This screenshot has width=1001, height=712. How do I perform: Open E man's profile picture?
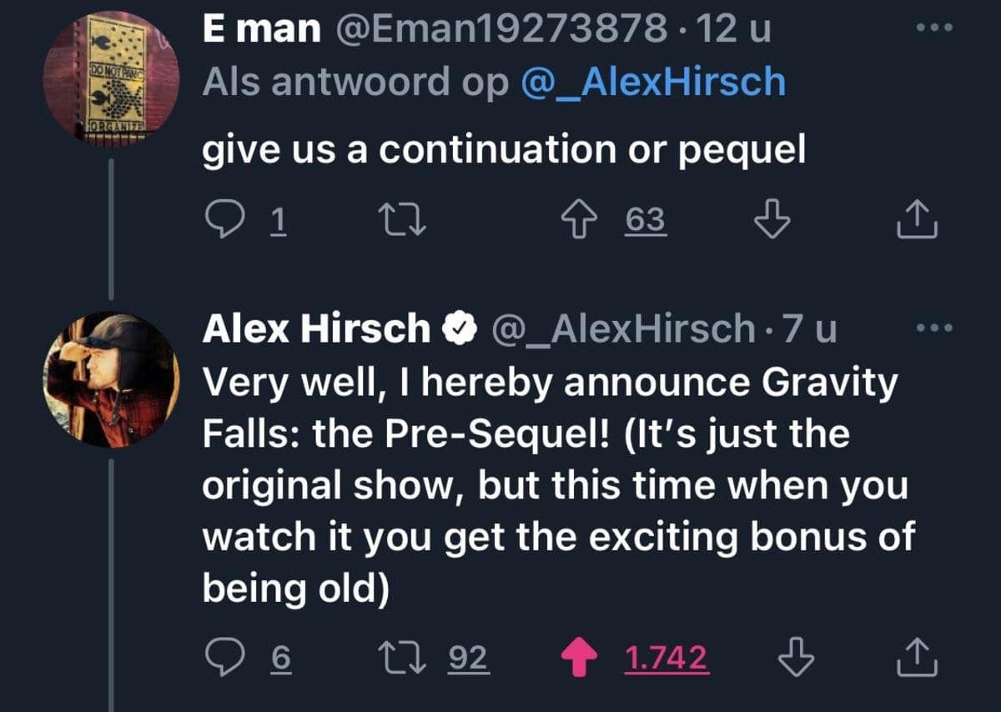click(111, 75)
